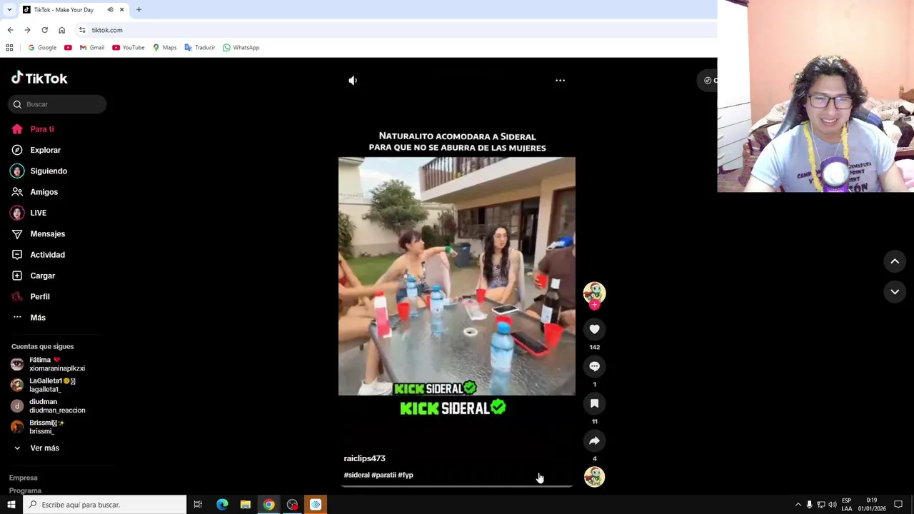
Task: Open WhatsApp bookmark
Action: 241,48
